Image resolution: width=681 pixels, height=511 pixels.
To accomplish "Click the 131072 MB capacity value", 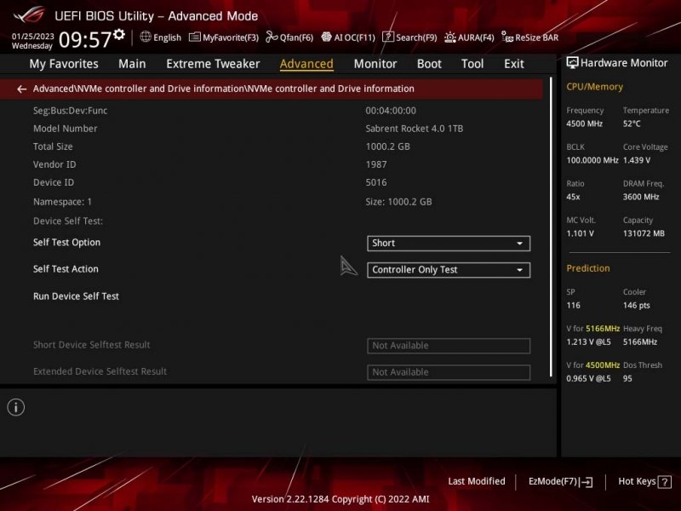I will 644,233.
